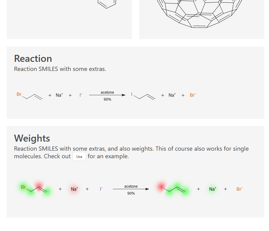Click the Use button in Weights description
Viewport: 269px width, 231px height.
pos(79,156)
